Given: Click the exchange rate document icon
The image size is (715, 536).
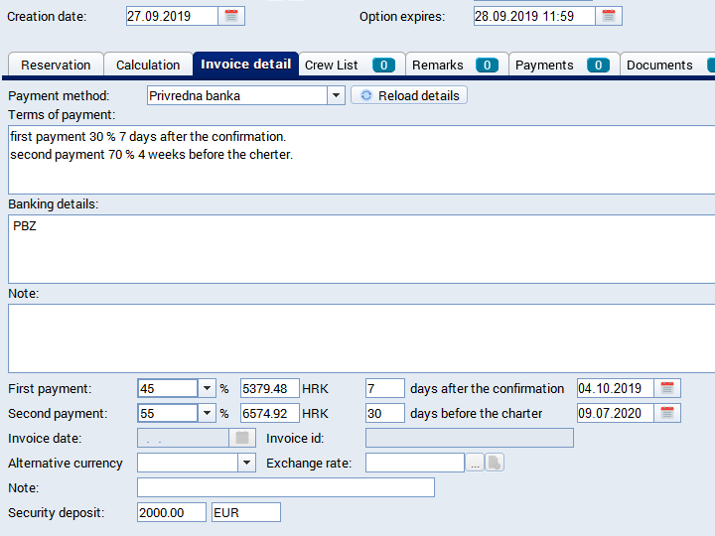Looking at the screenshot, I should click(494, 463).
